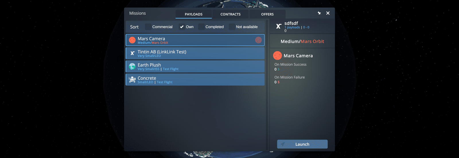Click the 'sdfsdf' mission name
The image size is (459, 158).
point(291,23)
